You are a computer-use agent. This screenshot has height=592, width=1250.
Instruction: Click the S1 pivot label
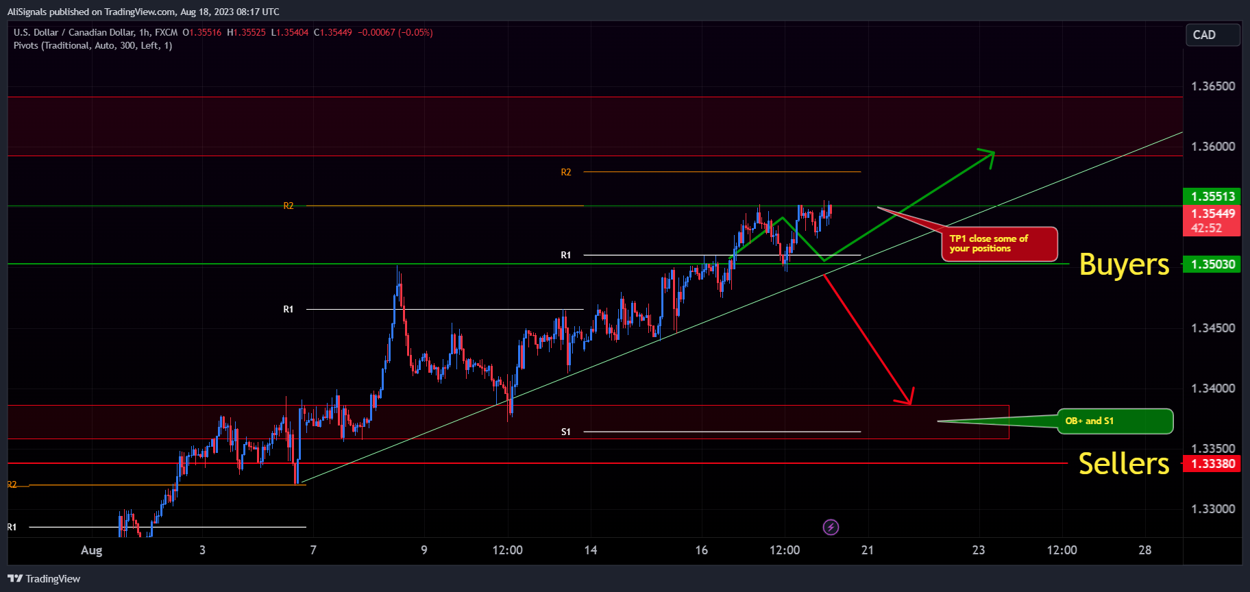pos(566,432)
